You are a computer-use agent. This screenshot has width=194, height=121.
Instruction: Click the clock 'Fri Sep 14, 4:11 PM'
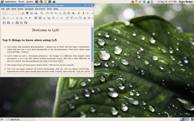coord(167,2)
